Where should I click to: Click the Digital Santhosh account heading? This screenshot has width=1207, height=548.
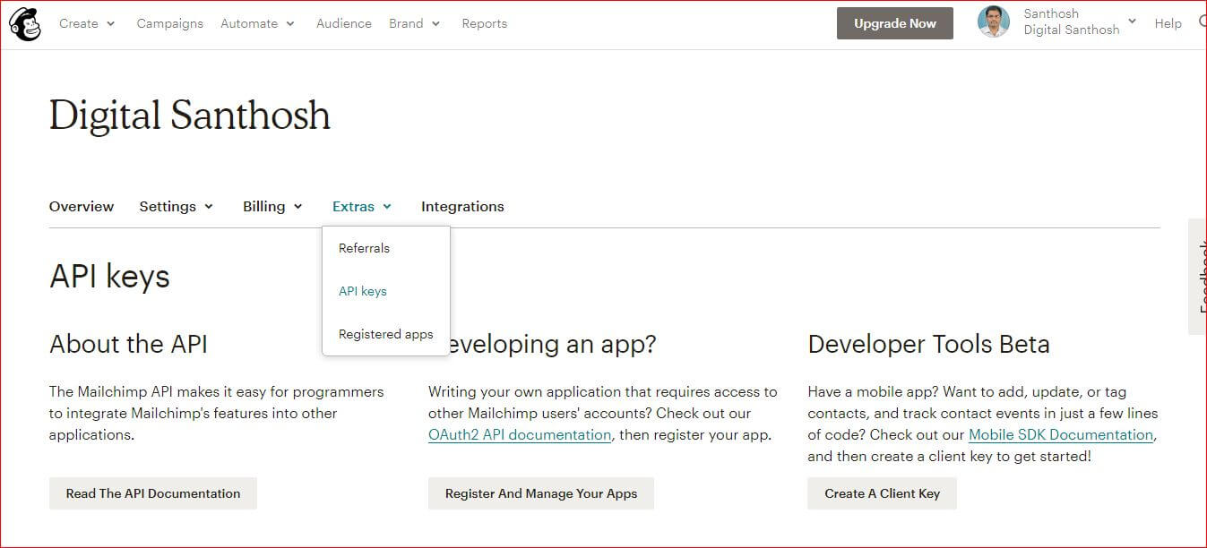point(190,116)
